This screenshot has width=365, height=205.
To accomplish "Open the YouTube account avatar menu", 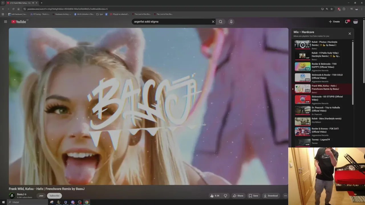I will 356,22.
